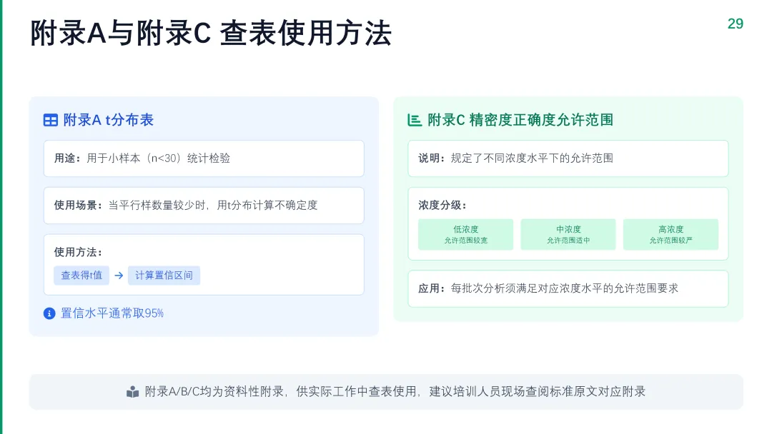The width and height of the screenshot is (772, 434).
Task: Click the slide title 附录A与附录C 查表使用方法
Action: (x=211, y=34)
